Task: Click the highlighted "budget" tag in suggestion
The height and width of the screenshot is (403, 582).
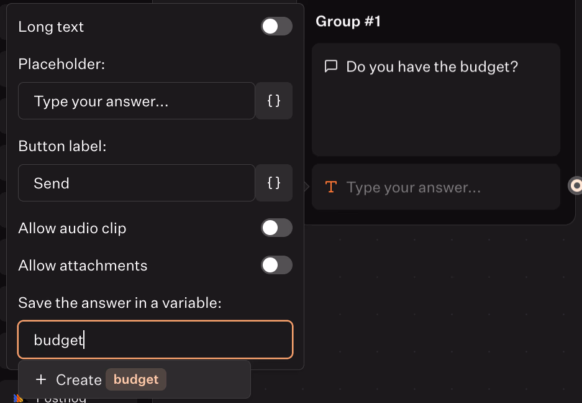Action: pyautogui.click(x=136, y=380)
